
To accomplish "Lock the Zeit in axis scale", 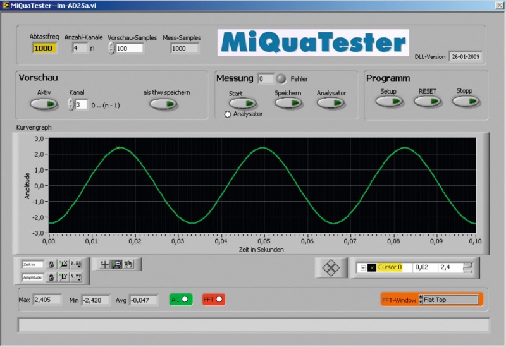I will tap(51, 265).
